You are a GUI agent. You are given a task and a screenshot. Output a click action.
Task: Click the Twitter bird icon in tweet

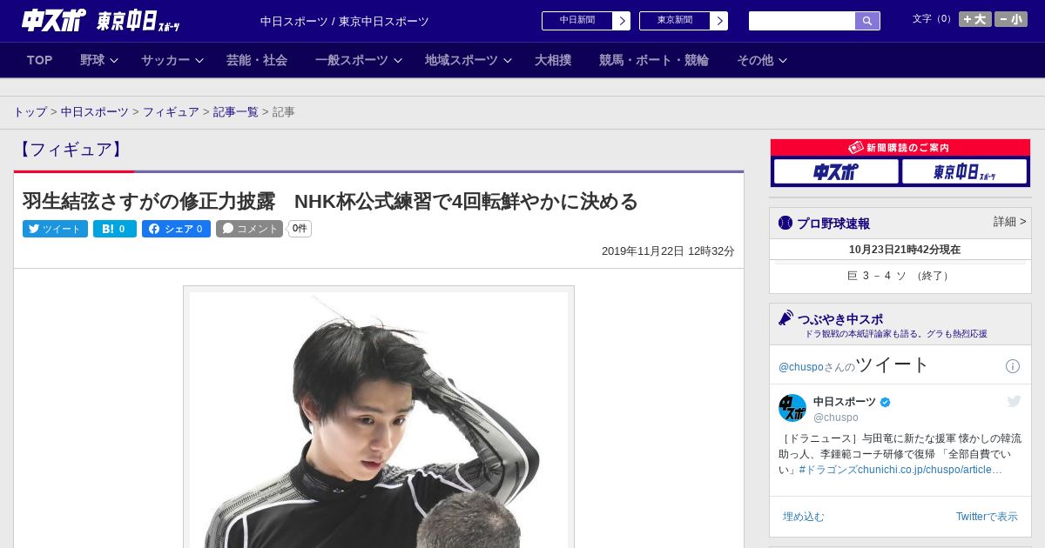(x=1014, y=401)
